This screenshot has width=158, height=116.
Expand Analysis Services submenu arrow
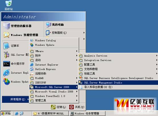click(x=157, y=55)
